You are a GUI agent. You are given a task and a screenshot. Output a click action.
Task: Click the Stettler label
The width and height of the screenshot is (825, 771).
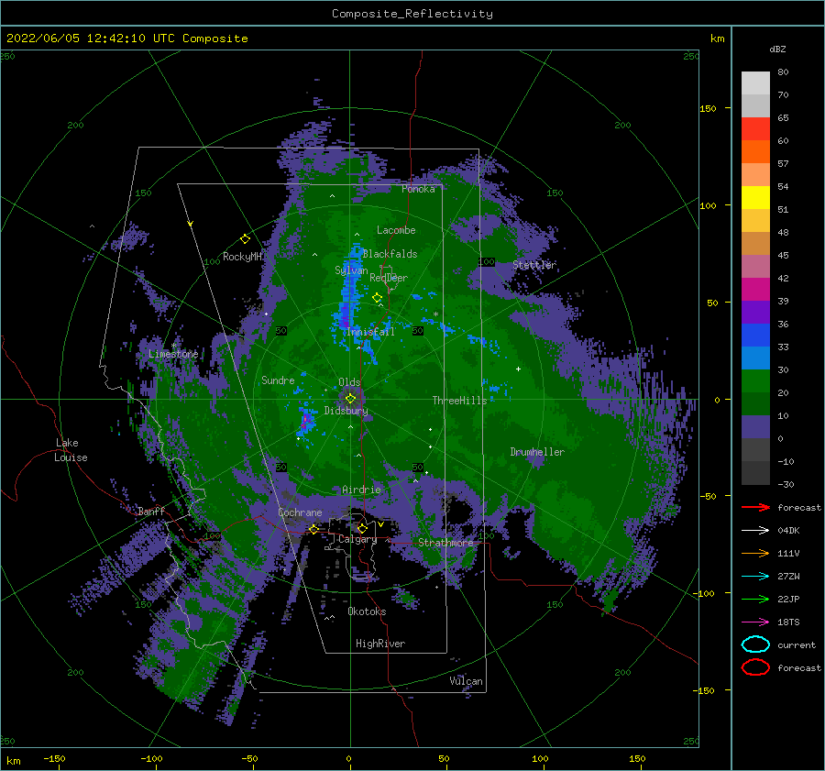pos(534,265)
